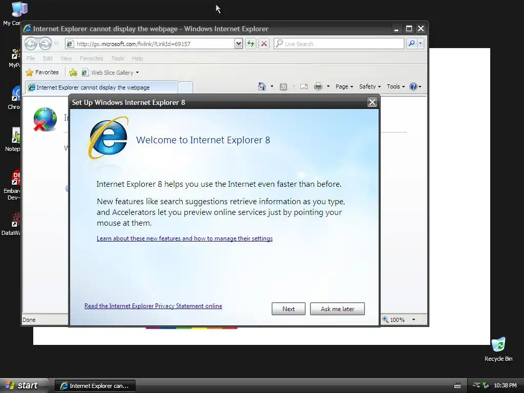Click the Print icon
Screen dimensions: 524x393
(318, 86)
